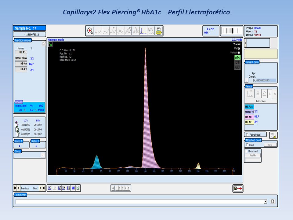Image resolution: width=293 pixels, height=220 pixels.
Task: Click the first icon in bottom curve toolbar
Action: point(50,188)
